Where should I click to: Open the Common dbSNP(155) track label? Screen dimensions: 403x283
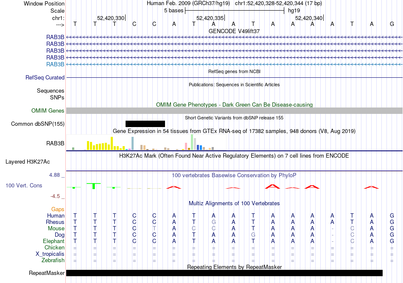coord(38,124)
